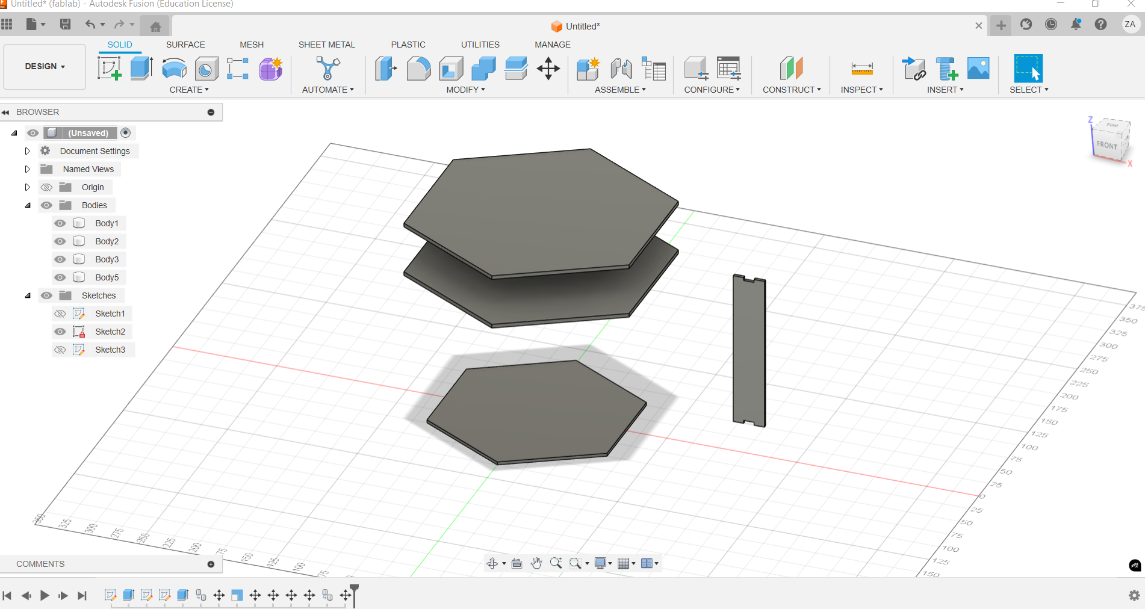1145x609 pixels.
Task: Switch to the MANAGE tab
Action: pyautogui.click(x=553, y=45)
